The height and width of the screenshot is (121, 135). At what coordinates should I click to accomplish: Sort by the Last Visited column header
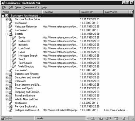point(116,12)
